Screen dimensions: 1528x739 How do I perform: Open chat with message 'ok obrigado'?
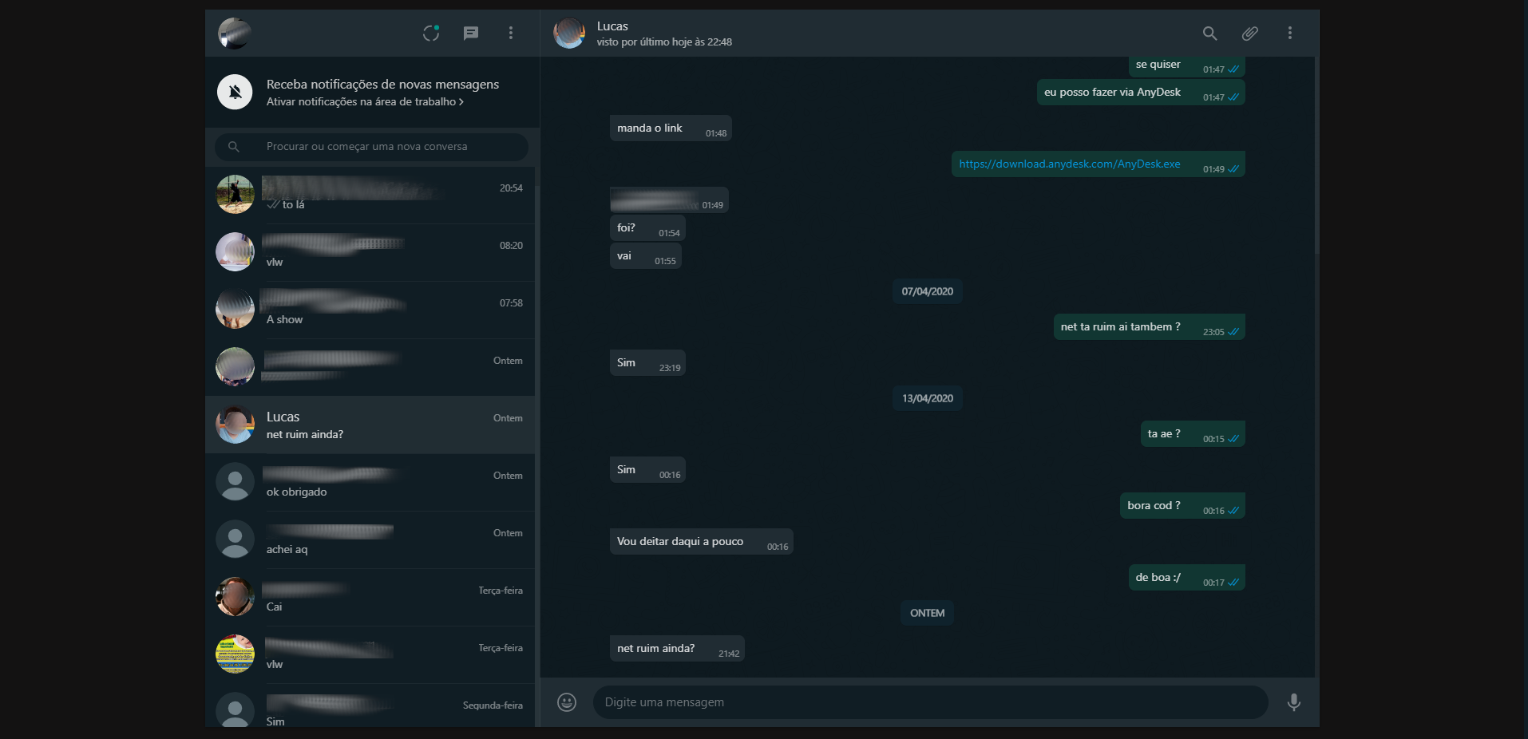pos(370,482)
